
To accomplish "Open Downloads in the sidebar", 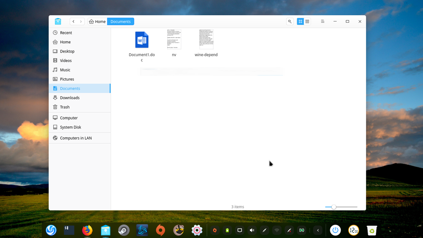I will tap(80, 98).
